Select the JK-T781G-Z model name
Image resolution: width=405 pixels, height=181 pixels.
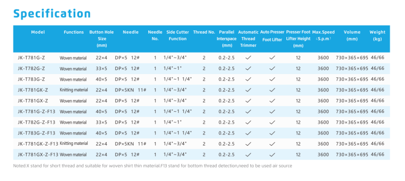31,58
